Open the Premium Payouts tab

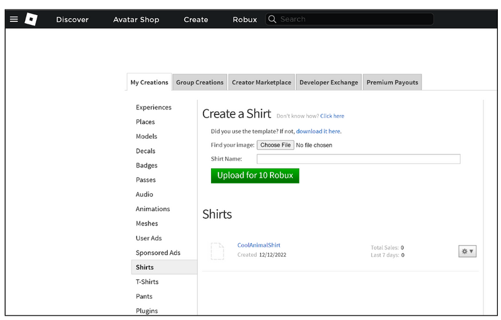[392, 82]
